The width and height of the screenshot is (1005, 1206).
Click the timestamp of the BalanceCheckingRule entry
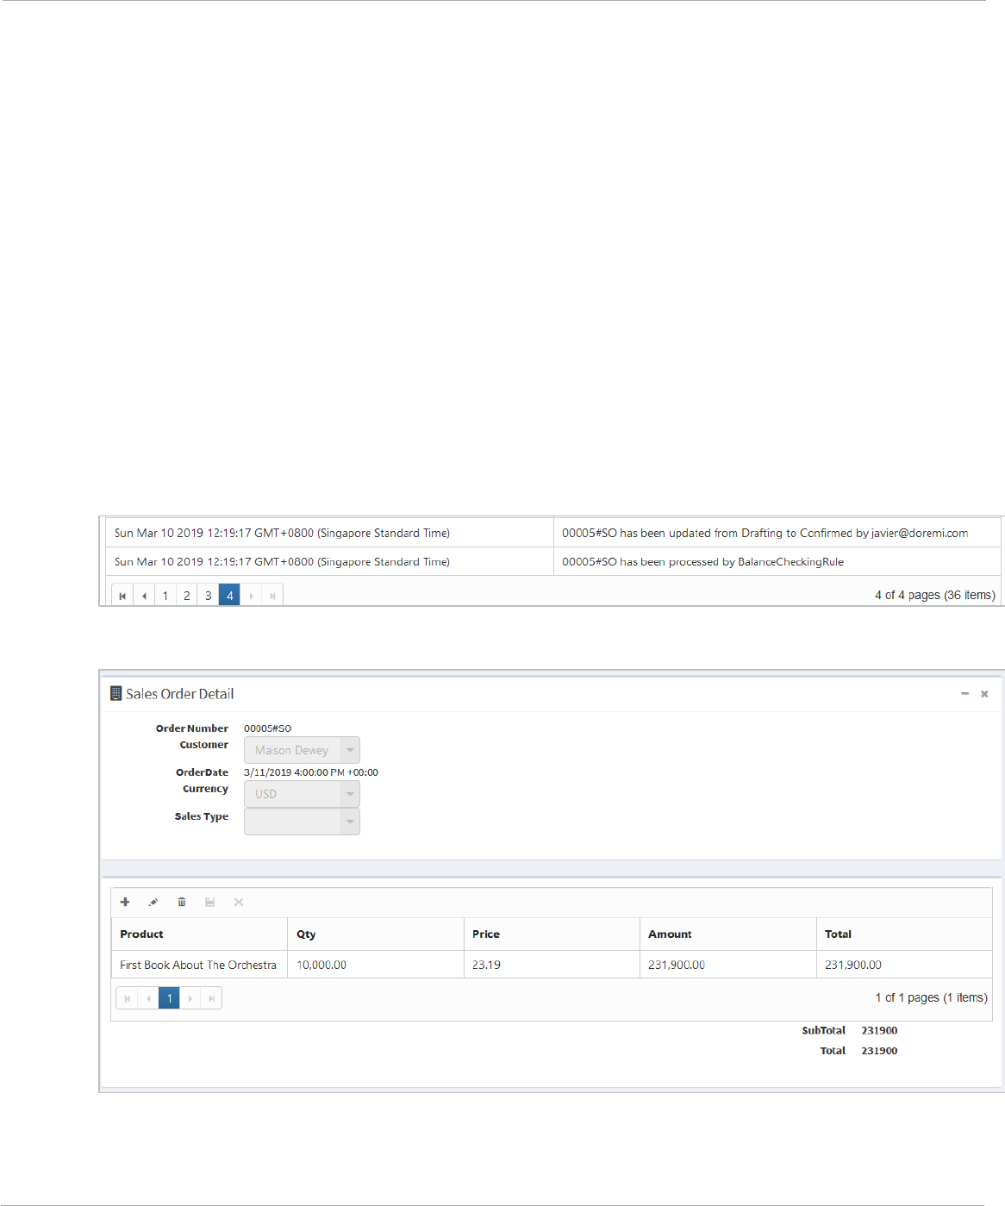(x=282, y=562)
